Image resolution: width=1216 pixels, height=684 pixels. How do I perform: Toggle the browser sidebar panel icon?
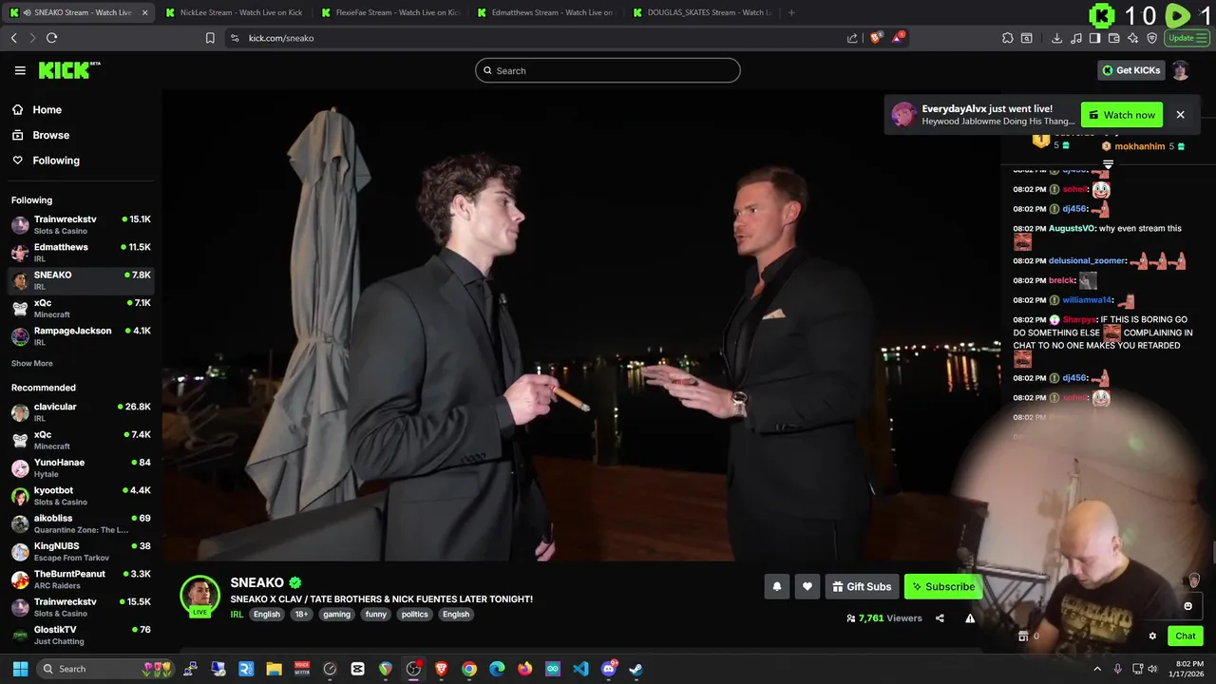[x=1094, y=38]
